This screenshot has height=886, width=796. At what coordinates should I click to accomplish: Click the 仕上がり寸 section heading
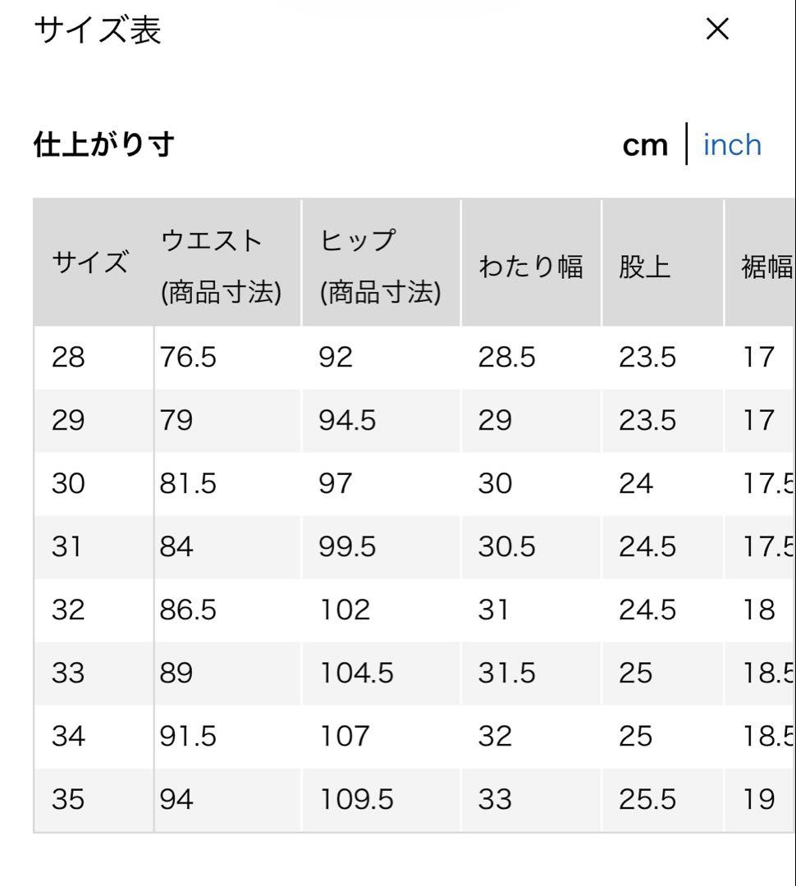tap(104, 144)
